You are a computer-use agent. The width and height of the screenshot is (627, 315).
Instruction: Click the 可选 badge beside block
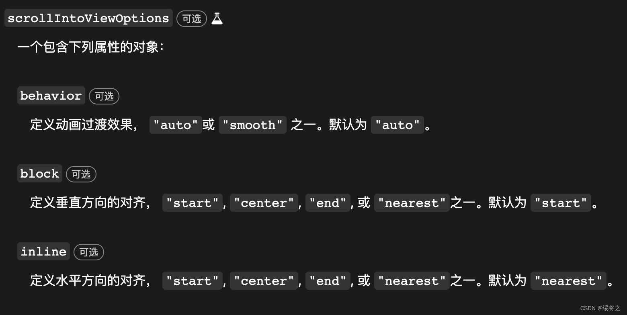pos(81,174)
